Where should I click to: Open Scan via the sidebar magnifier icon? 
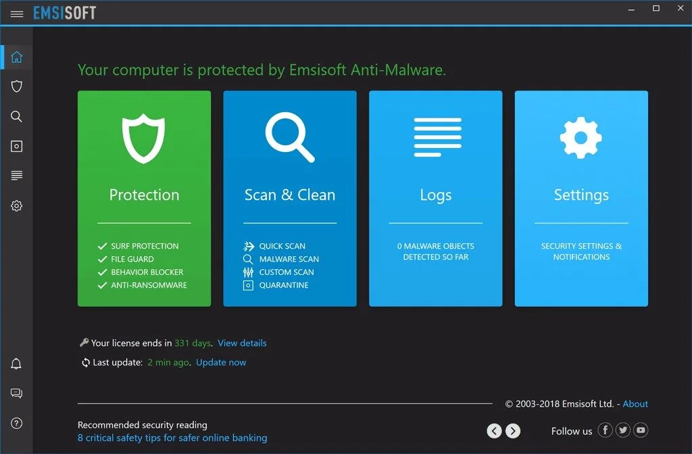(x=17, y=116)
